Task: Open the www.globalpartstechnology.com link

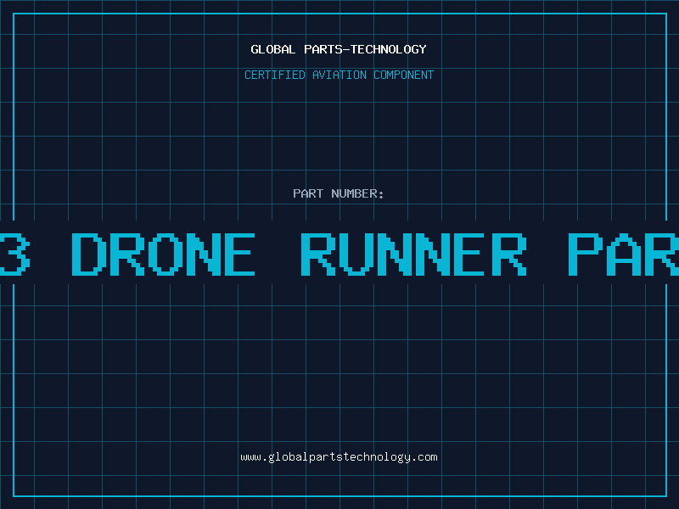Action: pyautogui.click(x=339, y=457)
